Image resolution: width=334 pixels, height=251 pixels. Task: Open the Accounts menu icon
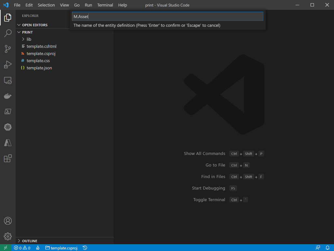[8, 221]
